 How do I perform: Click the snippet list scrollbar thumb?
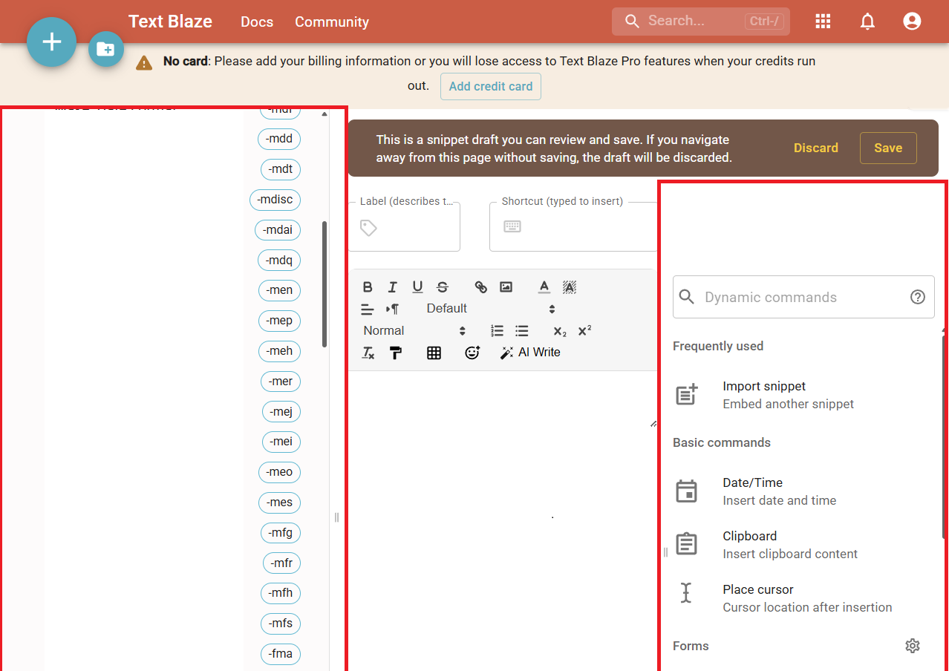pyautogui.click(x=325, y=284)
